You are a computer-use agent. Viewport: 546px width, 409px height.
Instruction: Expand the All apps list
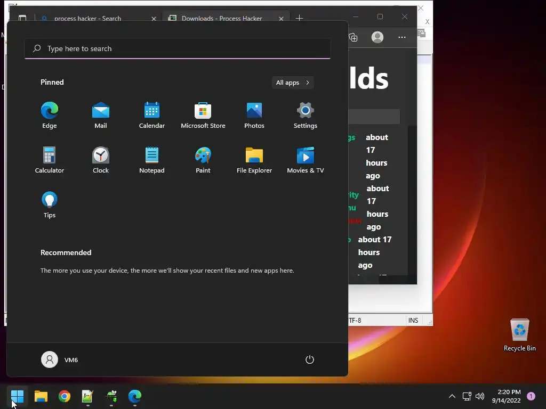[293, 83]
